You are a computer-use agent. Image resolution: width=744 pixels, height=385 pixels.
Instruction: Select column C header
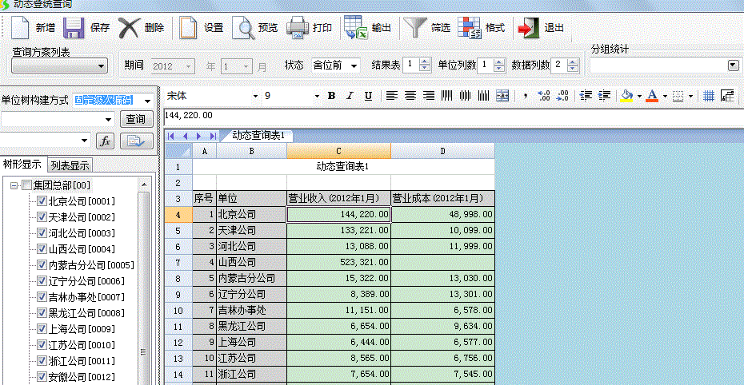338,151
